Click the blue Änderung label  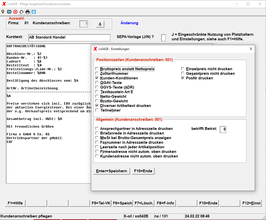(x=129, y=23)
